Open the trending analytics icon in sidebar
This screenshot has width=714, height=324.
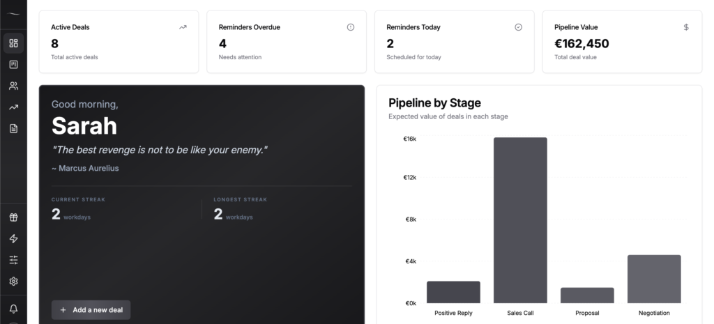tap(13, 107)
